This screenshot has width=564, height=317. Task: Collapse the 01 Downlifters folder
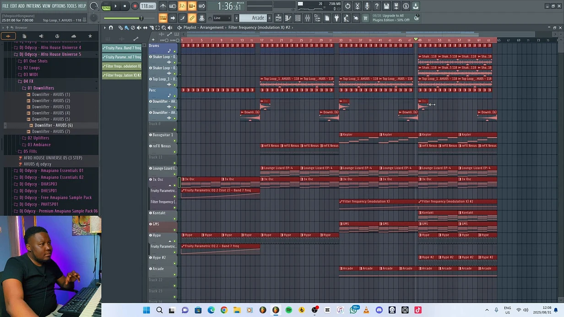[x=40, y=88]
